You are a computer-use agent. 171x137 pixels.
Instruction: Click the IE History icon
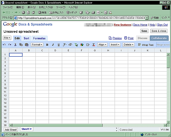[x=81, y=13]
